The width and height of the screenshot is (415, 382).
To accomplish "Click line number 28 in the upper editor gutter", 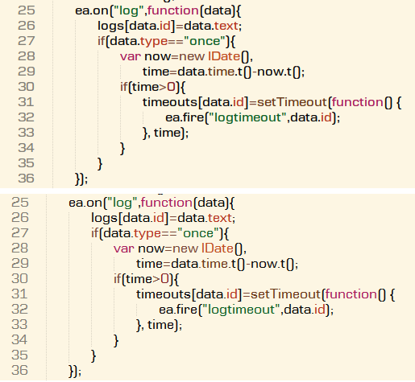I will coord(27,56).
